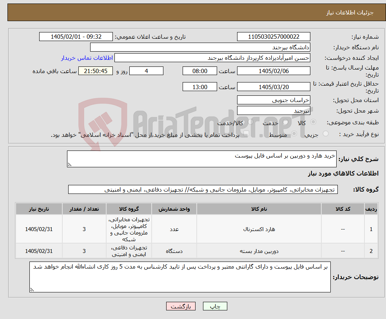Click the price validity time 13:00

click(199, 87)
